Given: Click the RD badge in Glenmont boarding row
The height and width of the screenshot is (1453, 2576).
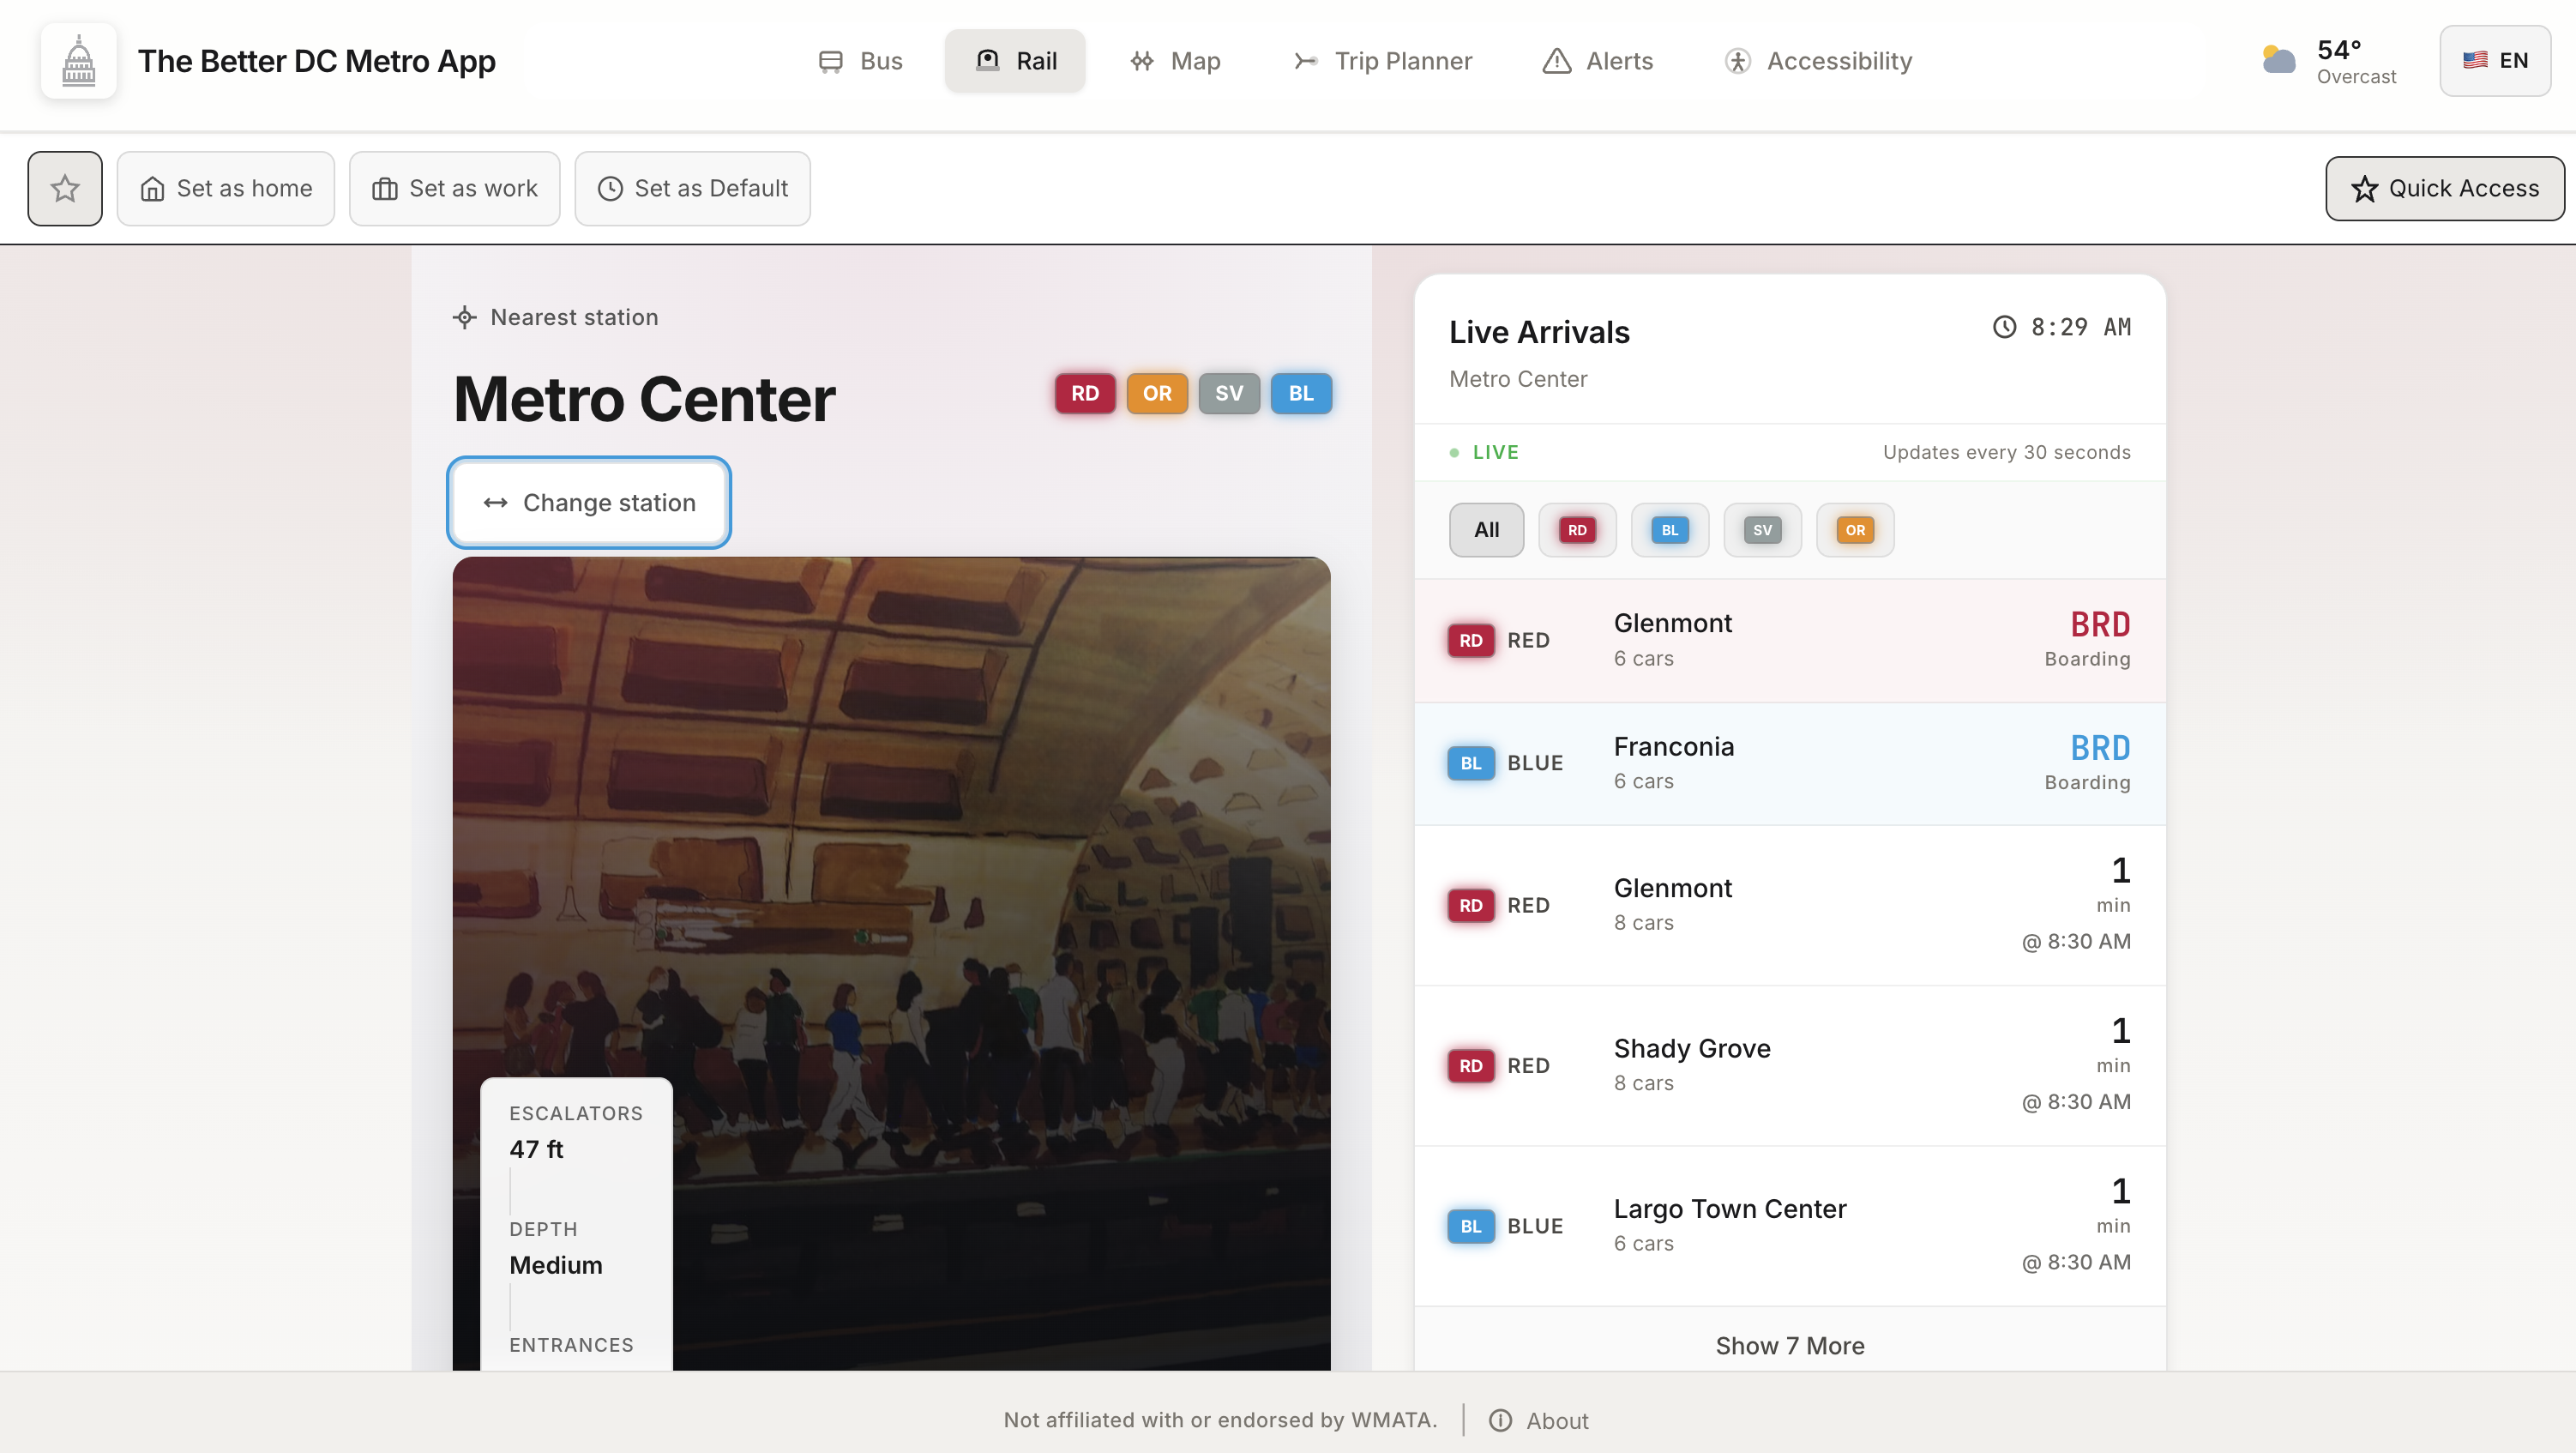Looking at the screenshot, I should (1471, 640).
